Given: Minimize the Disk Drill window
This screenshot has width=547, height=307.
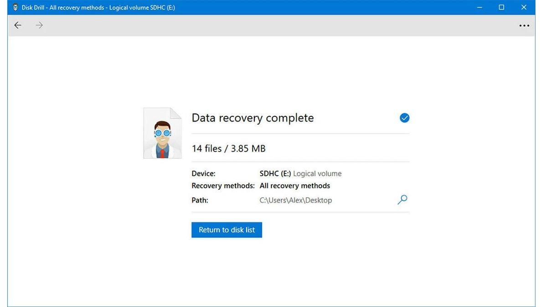Looking at the screenshot, I should pyautogui.click(x=480, y=7).
